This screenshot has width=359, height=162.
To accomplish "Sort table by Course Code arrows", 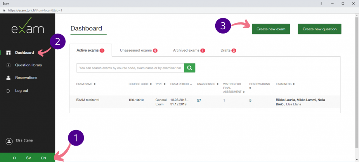I will (x=151, y=84).
